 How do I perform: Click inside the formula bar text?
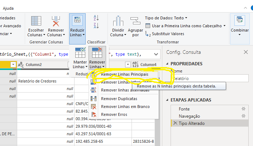click(x=35, y=54)
